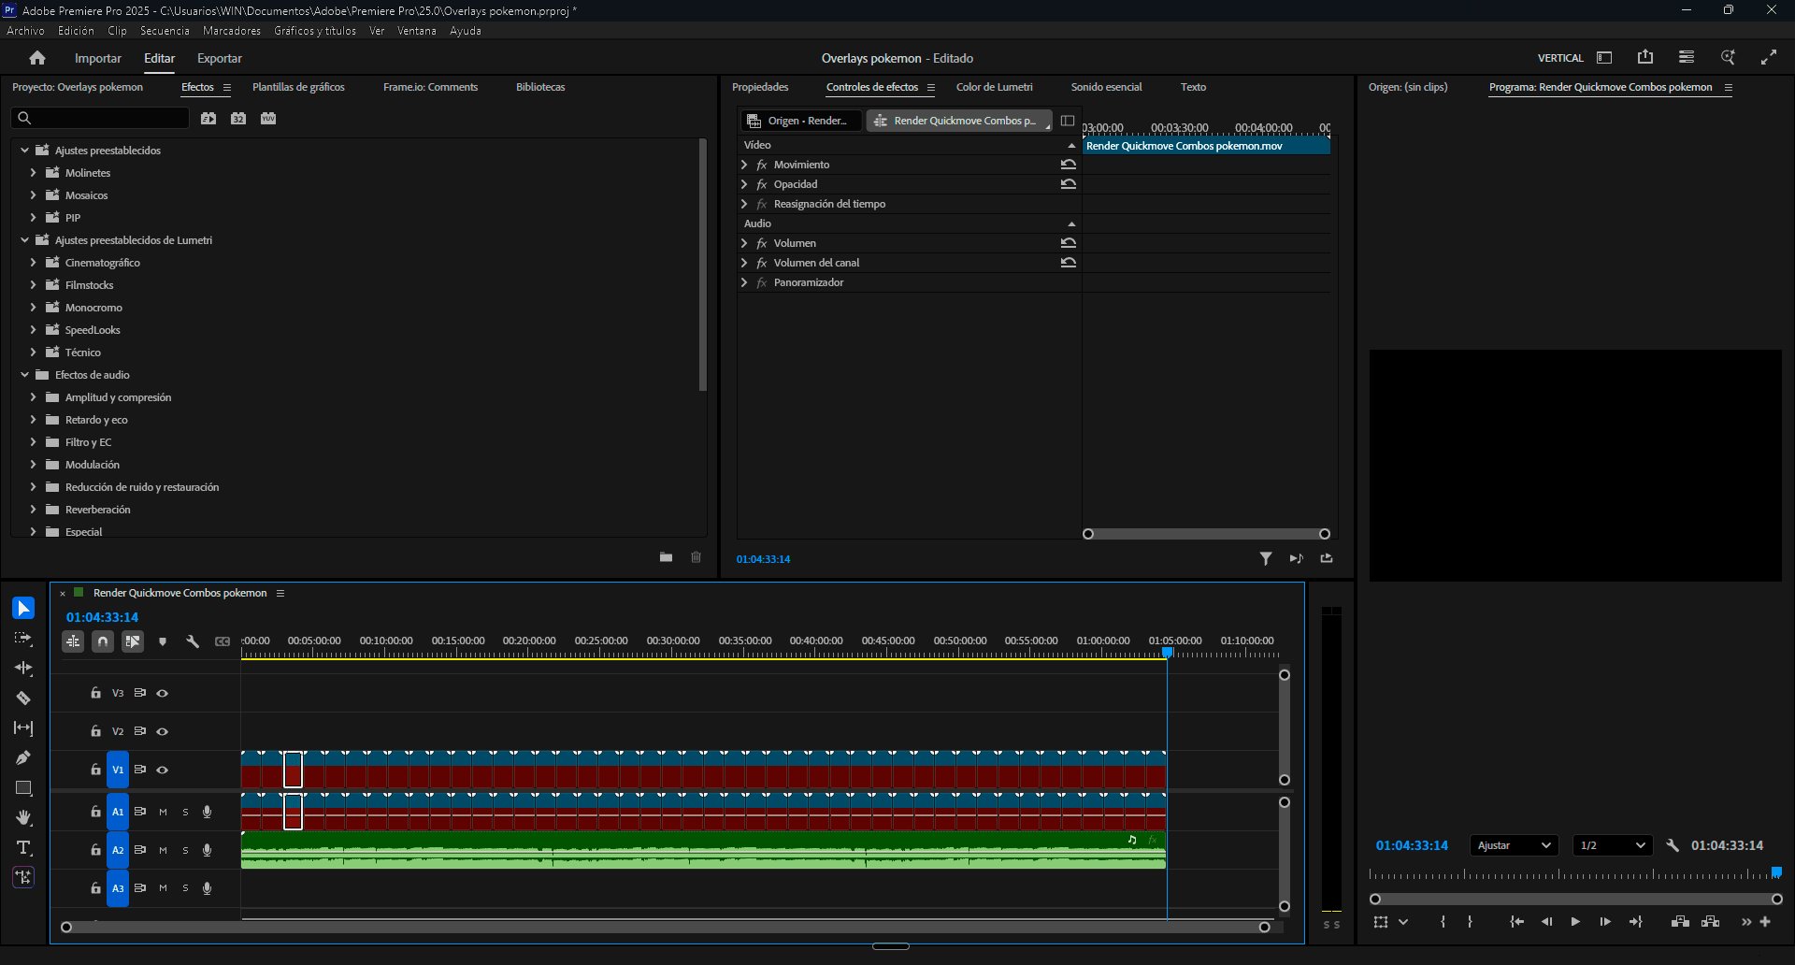Select the Type tool

(x=23, y=848)
